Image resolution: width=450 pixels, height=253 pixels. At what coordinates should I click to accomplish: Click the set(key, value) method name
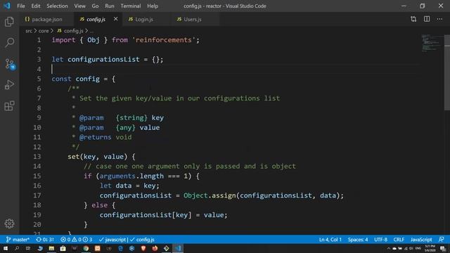[x=73, y=157]
